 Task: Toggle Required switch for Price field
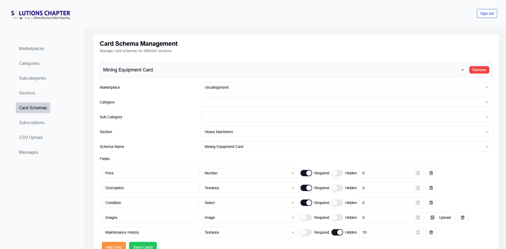pos(306,173)
